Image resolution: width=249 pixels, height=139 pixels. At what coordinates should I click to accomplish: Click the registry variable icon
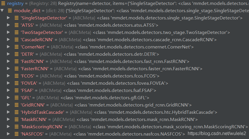(3, 3)
